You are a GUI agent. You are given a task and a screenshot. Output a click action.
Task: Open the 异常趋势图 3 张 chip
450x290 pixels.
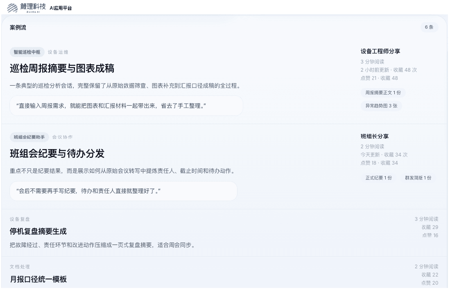point(381,106)
